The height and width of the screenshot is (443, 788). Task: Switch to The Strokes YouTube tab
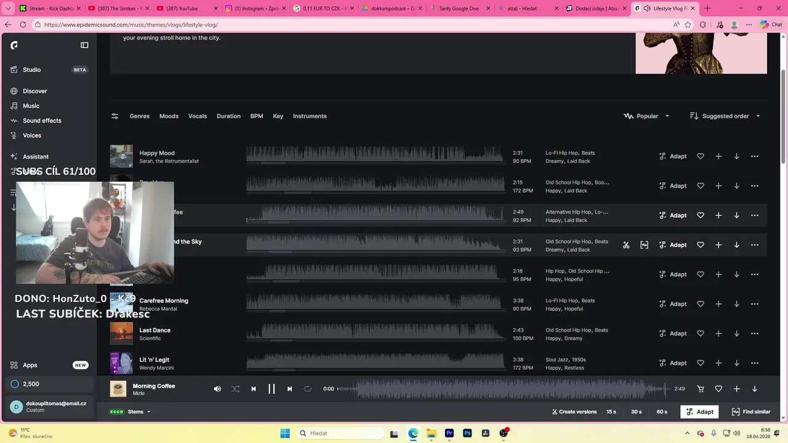tap(119, 9)
